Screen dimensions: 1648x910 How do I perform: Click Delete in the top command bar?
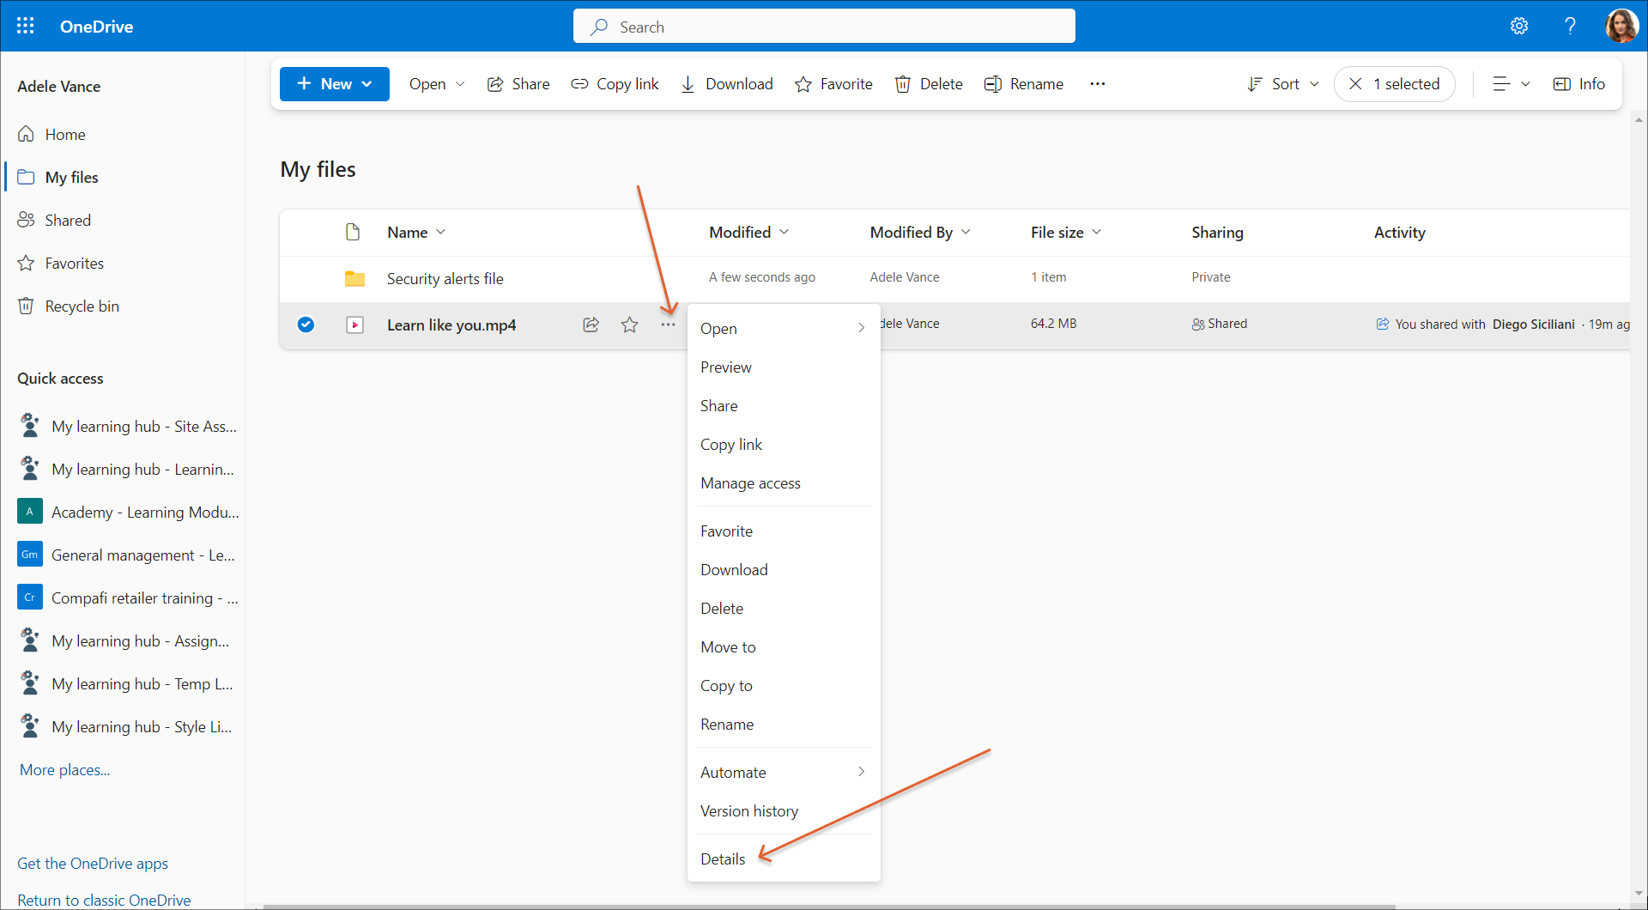click(x=929, y=83)
